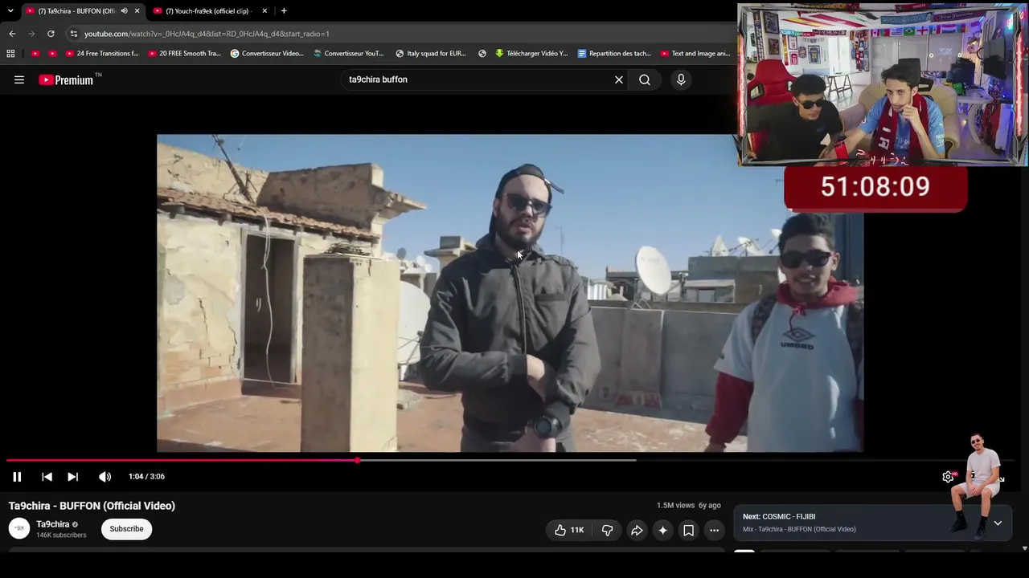Select the YouTube URL in address bar
The width and height of the screenshot is (1029, 578).
point(207,34)
